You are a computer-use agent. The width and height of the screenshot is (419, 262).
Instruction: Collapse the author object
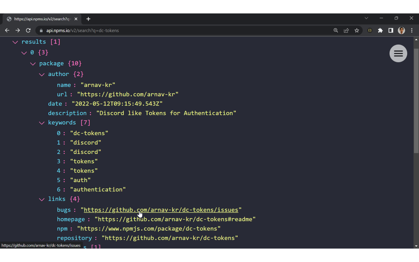pyautogui.click(x=42, y=74)
